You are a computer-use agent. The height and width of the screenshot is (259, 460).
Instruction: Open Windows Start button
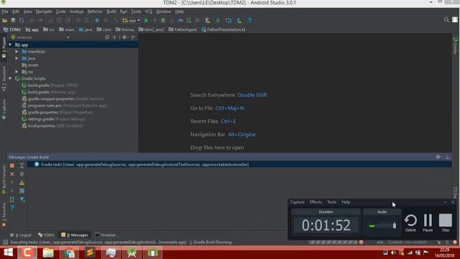(x=8, y=253)
